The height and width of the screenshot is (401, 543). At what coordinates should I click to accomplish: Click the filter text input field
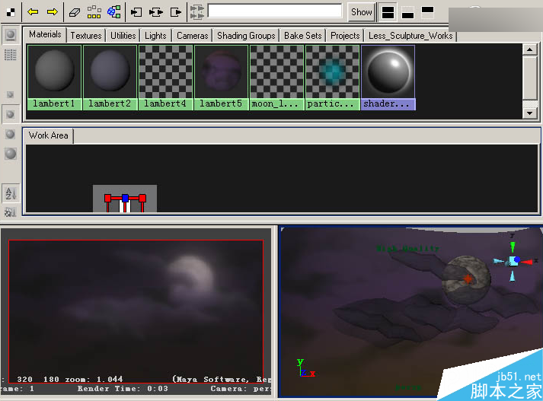click(x=275, y=11)
